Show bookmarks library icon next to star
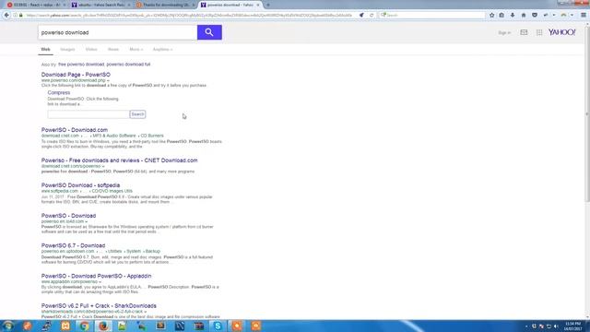590x332 pixels. [x=501, y=15]
